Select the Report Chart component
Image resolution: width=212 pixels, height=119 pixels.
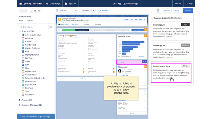29,85
